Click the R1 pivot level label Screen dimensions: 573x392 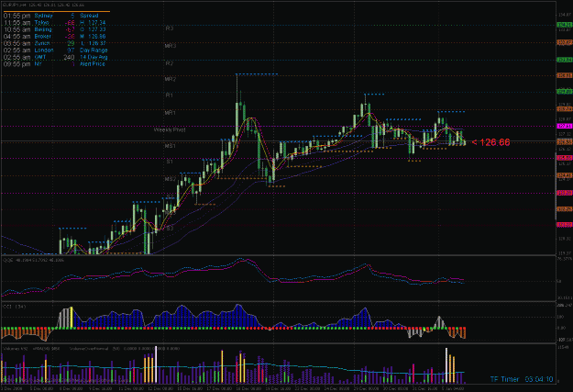[170, 95]
